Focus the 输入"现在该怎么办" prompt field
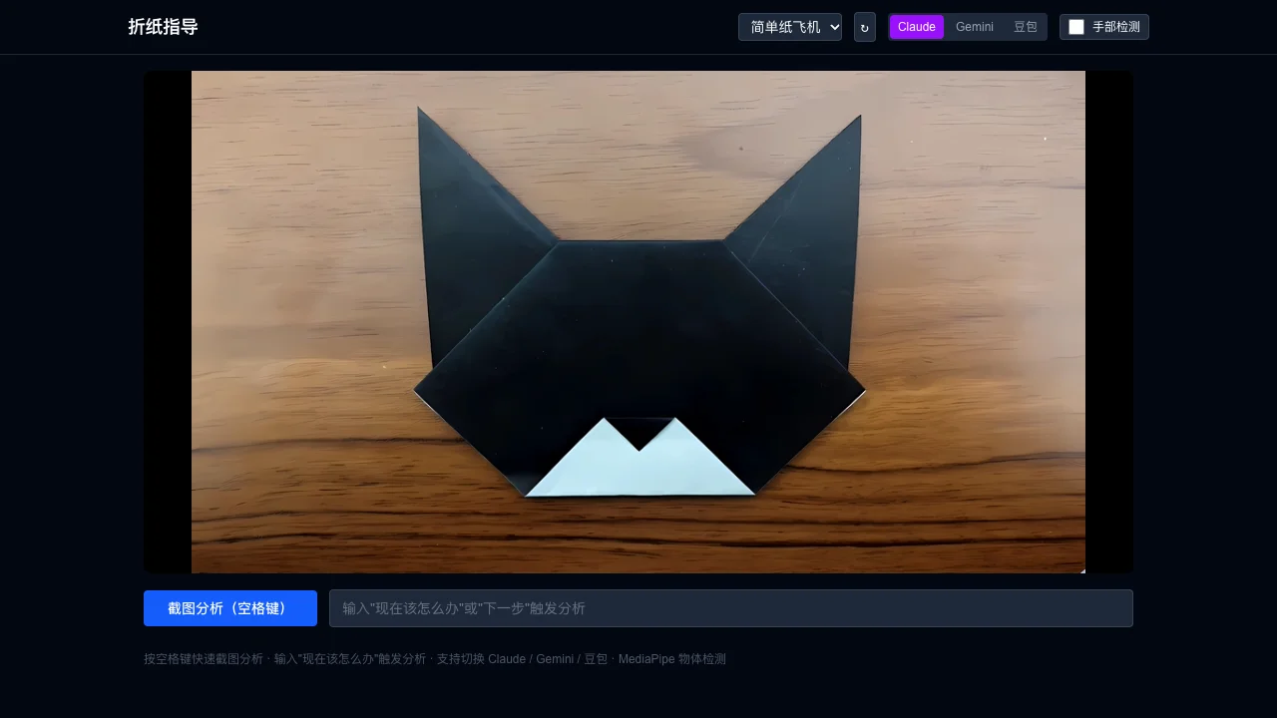The height and width of the screenshot is (718, 1277). (731, 608)
